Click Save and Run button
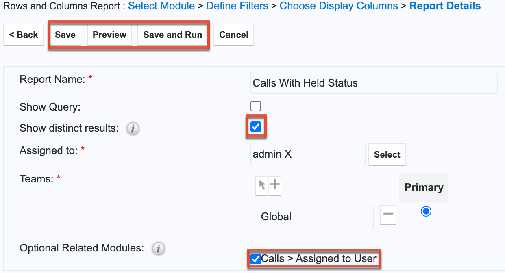This screenshot has height=273, width=505. pyautogui.click(x=172, y=35)
